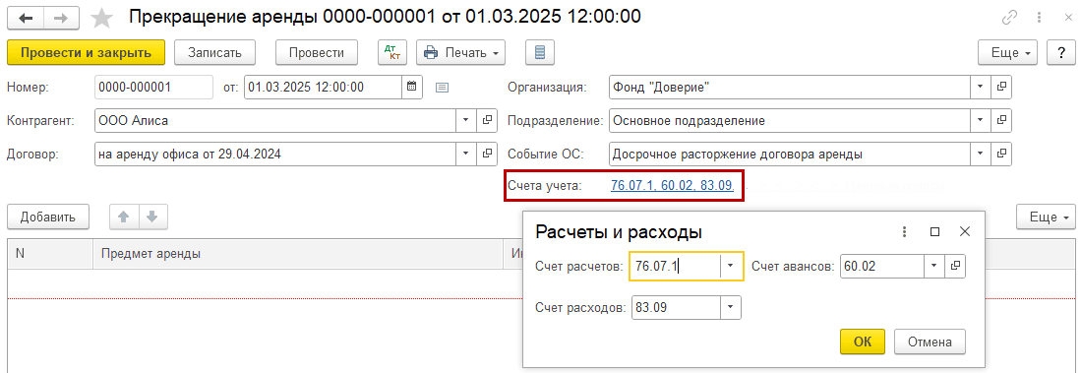Confirm dialog with OK button
The width and height of the screenshot is (1081, 373).
(863, 342)
